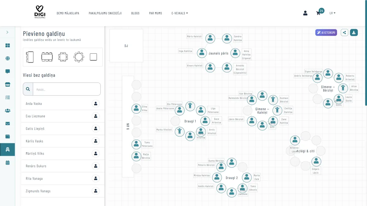The height and width of the screenshot is (206, 367).
Task: Open the wallet budget icon in sidebar
Action: pyautogui.click(x=8, y=136)
